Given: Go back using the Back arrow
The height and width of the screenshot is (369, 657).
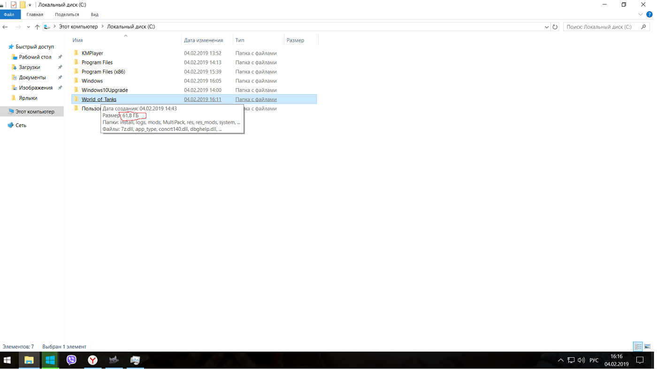Looking at the screenshot, I should pyautogui.click(x=6, y=27).
